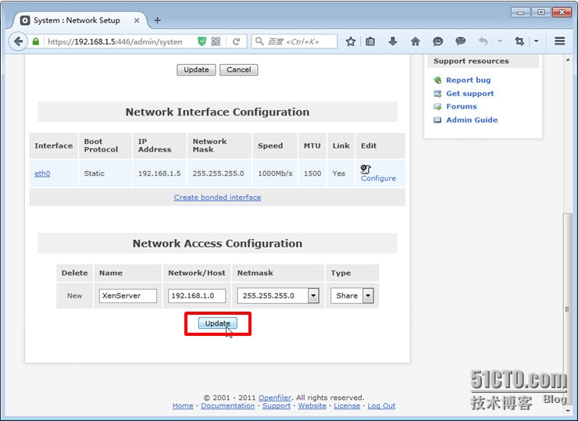The image size is (578, 421).
Task: Click the License footer link
Action: click(347, 406)
